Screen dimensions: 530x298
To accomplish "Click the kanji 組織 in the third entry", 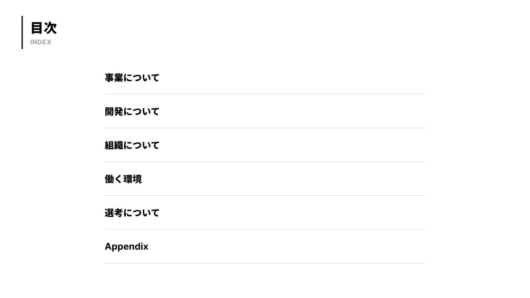I will [x=114, y=146].
